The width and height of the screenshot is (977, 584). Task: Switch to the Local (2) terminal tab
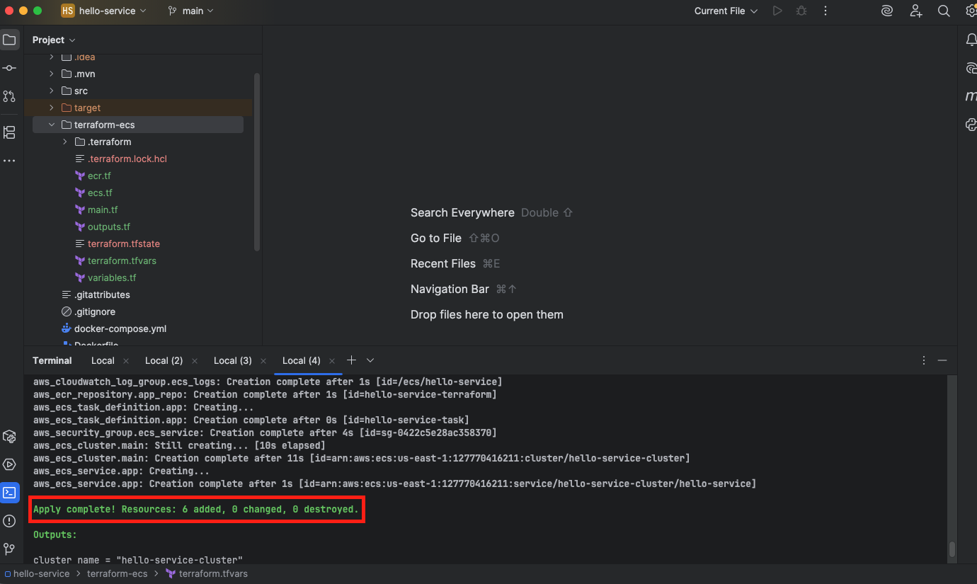point(164,360)
